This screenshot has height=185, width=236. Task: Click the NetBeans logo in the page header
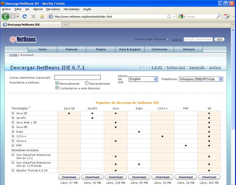23,39
